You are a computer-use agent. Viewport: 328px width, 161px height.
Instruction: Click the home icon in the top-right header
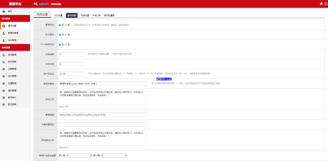point(321,4)
